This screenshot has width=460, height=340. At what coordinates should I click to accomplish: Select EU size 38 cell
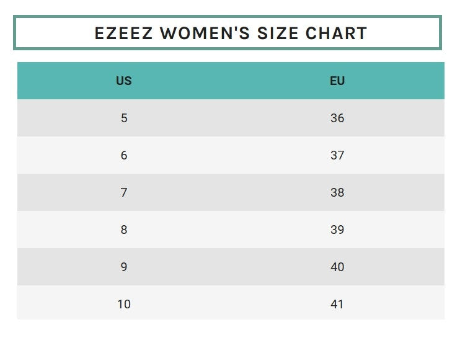[x=337, y=192]
